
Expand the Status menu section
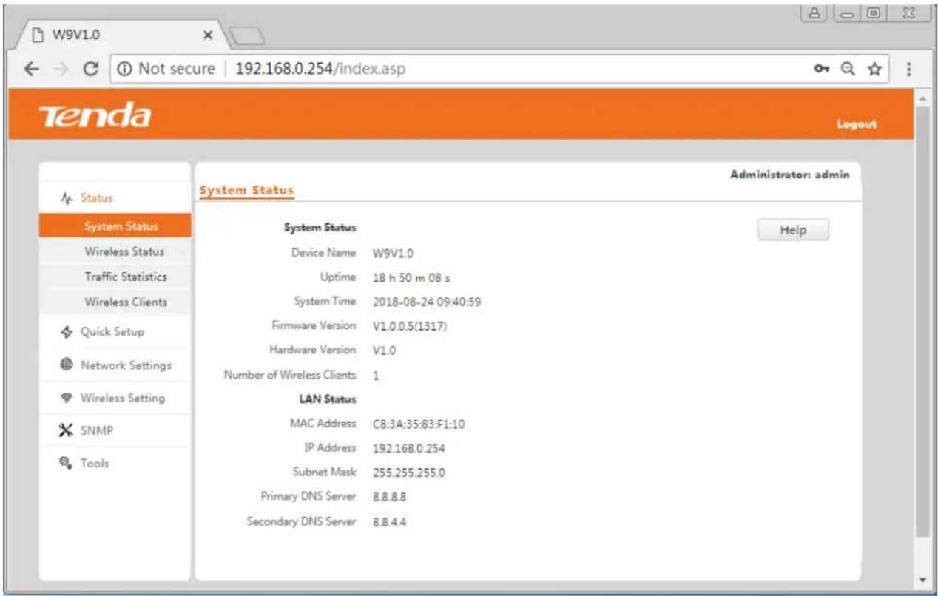click(115, 198)
